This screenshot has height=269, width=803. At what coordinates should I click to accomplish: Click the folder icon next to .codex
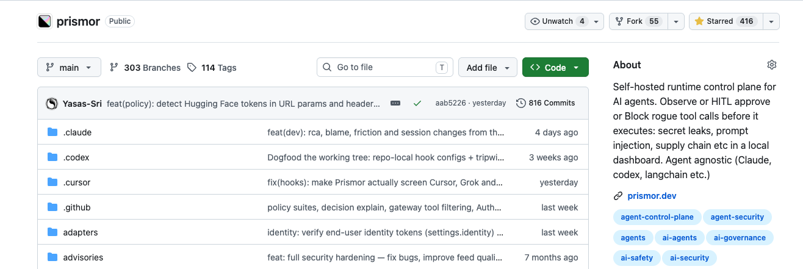click(x=52, y=157)
